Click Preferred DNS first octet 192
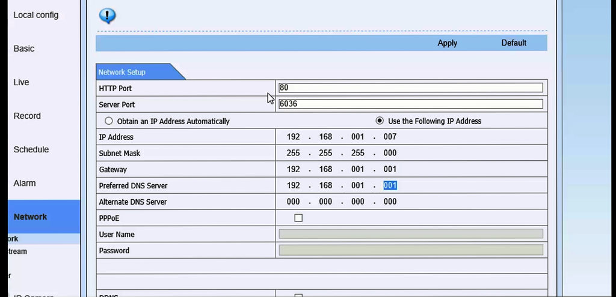The width and height of the screenshot is (616, 297). point(294,185)
